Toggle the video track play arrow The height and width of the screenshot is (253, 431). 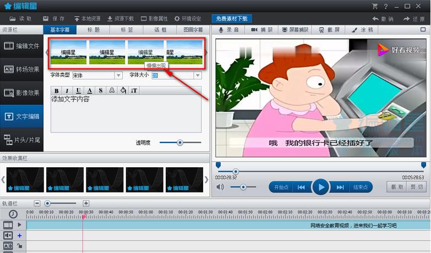tap(20, 225)
